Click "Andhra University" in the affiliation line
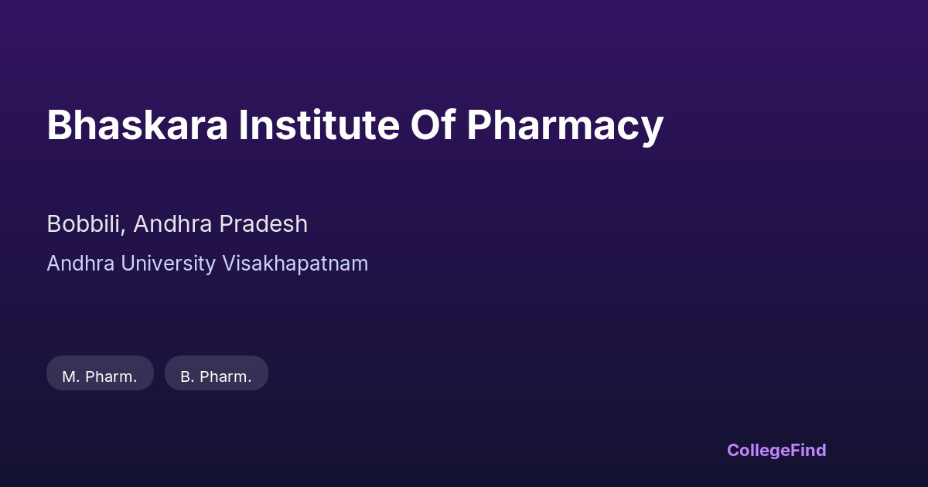This screenshot has height=487, width=928. tap(131, 264)
